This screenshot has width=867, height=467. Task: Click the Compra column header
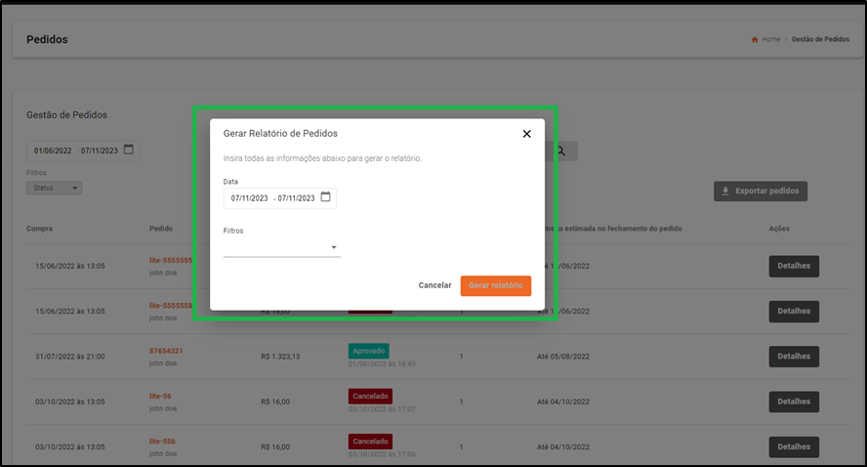tap(40, 229)
